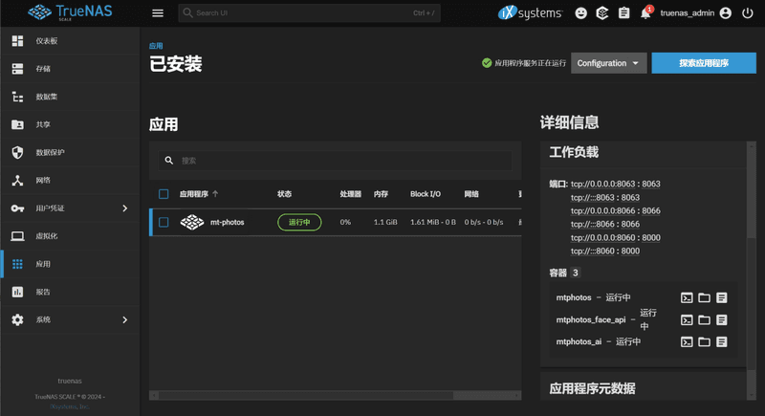
Task: Open port link tcp://0.0.0.0:8063
Action: [603, 184]
